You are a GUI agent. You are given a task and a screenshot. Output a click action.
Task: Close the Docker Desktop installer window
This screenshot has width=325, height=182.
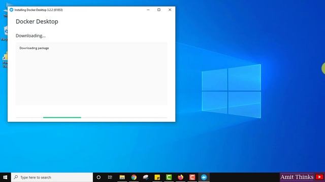(x=170, y=10)
